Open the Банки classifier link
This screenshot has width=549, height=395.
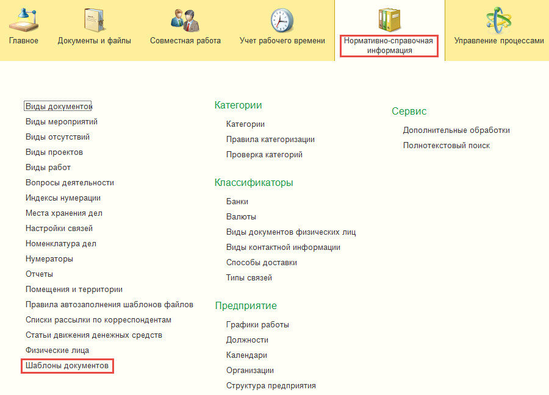tap(237, 202)
